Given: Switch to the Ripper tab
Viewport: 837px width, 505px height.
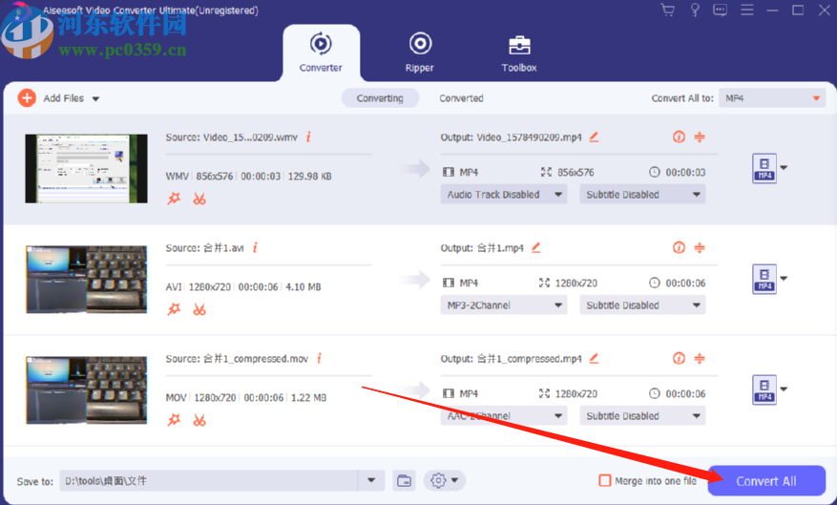Looking at the screenshot, I should coord(420,53).
